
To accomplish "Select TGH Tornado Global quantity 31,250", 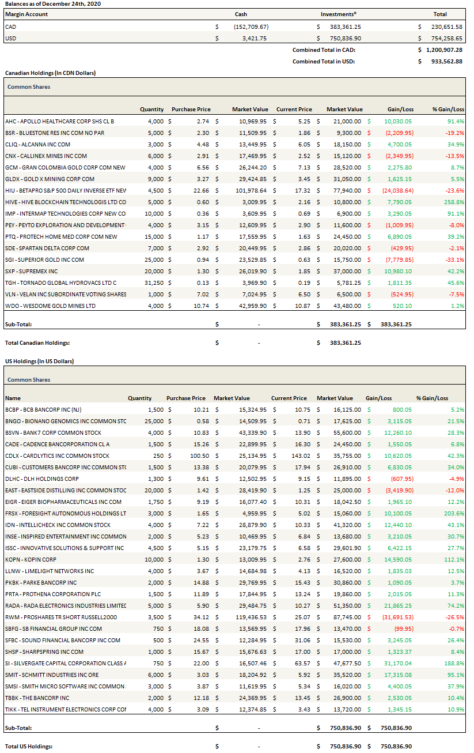I will point(154,283).
